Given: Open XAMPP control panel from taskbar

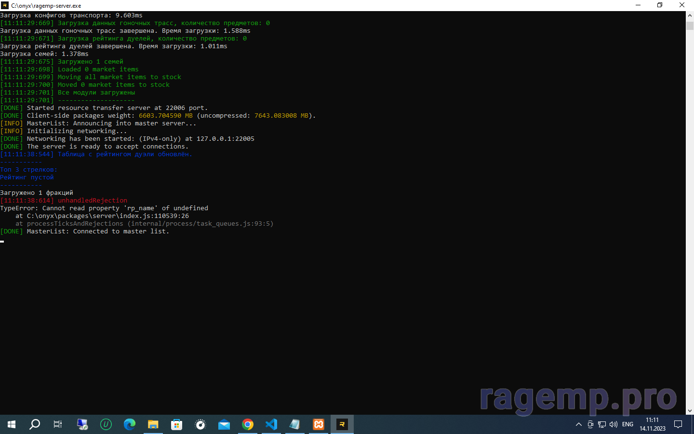Looking at the screenshot, I should 319,424.
